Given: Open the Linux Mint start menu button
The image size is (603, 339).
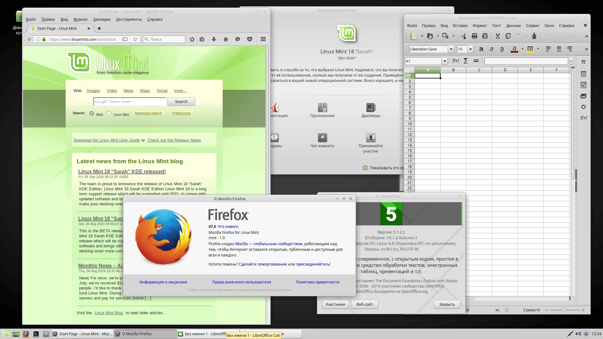Looking at the screenshot, I should click(6, 334).
